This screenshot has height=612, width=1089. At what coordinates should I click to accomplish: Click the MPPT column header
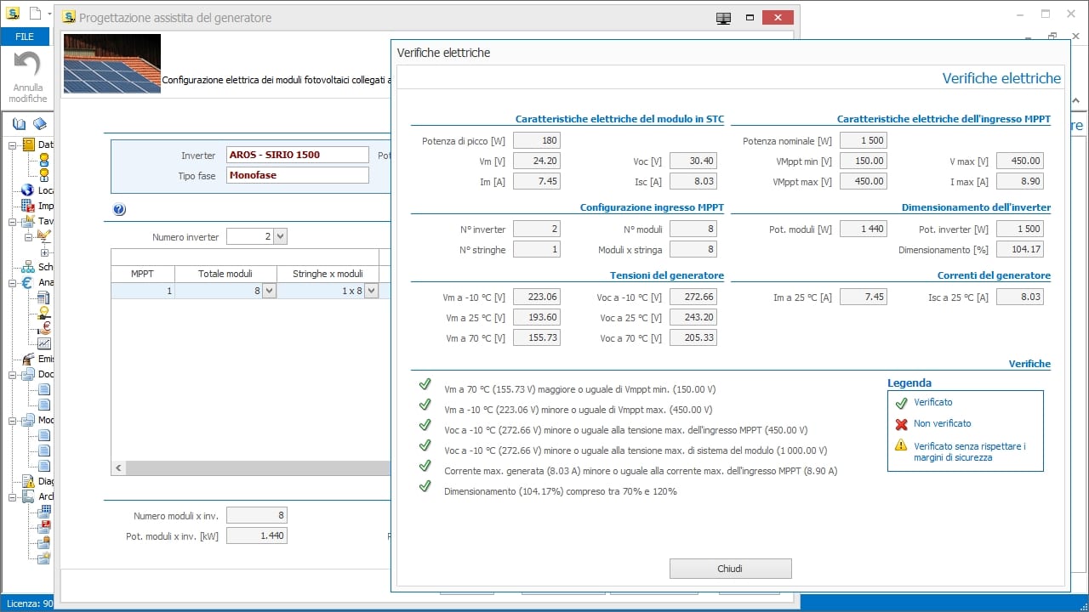(x=143, y=274)
